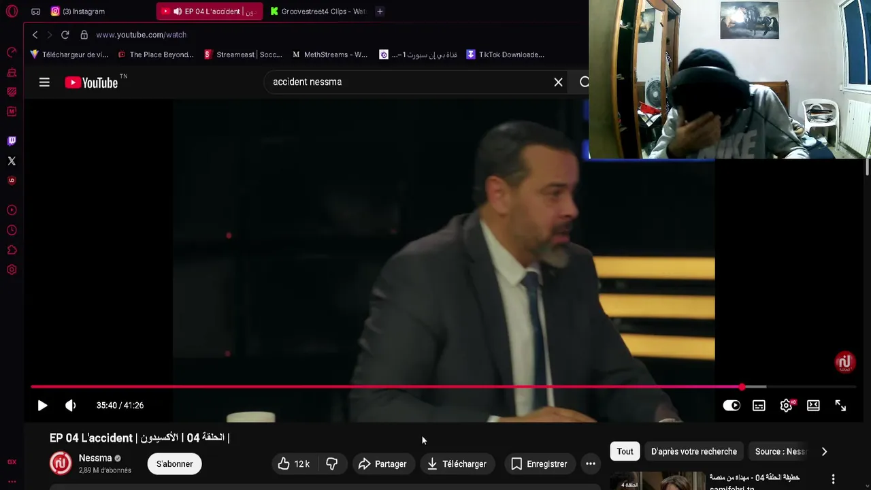Open Téléchargeur de vi... bookmark

click(69, 54)
